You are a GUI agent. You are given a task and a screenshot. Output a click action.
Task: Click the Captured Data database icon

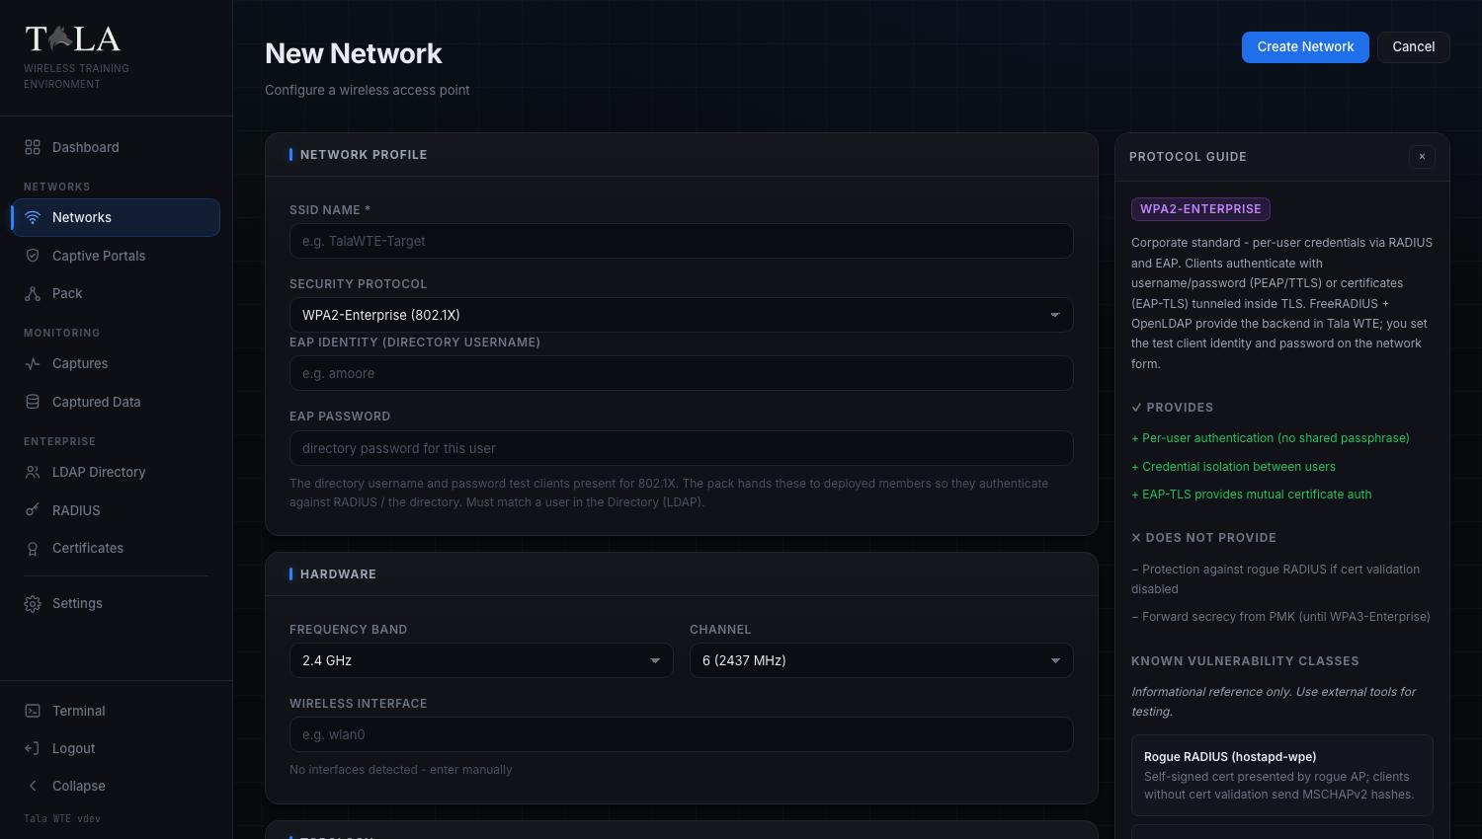tap(33, 402)
